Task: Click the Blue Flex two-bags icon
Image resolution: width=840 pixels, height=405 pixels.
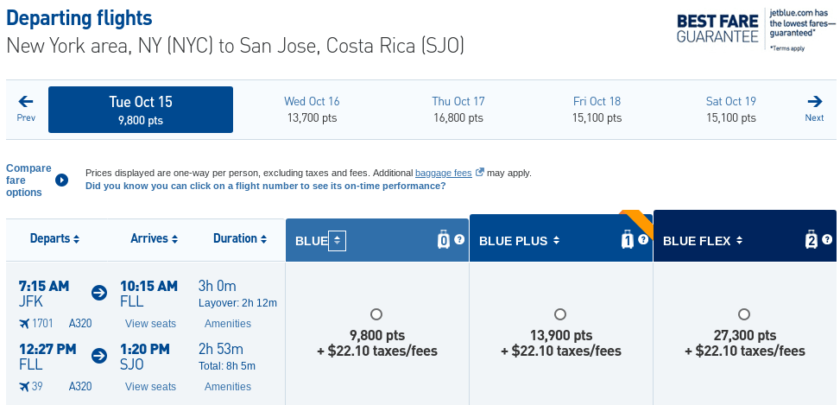Action: [x=812, y=240]
